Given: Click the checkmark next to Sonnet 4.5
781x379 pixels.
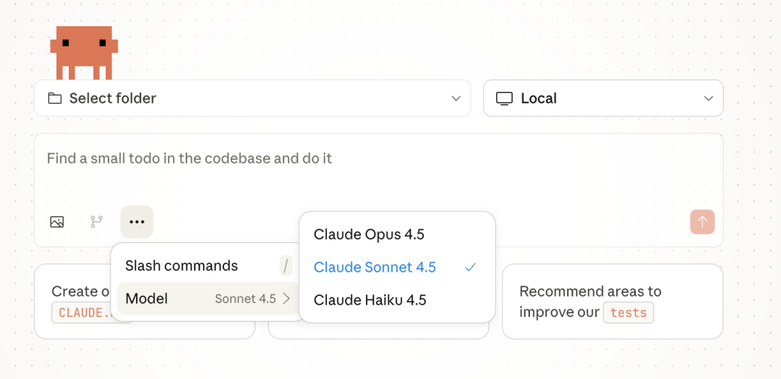Looking at the screenshot, I should point(471,268).
